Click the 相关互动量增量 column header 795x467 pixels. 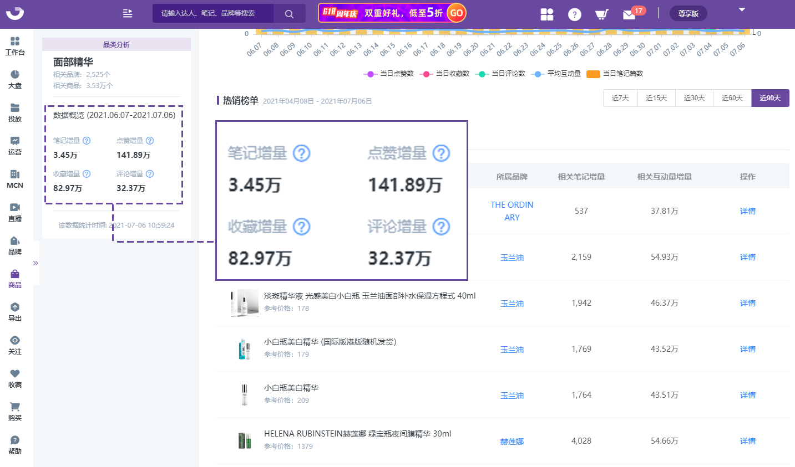click(x=665, y=177)
